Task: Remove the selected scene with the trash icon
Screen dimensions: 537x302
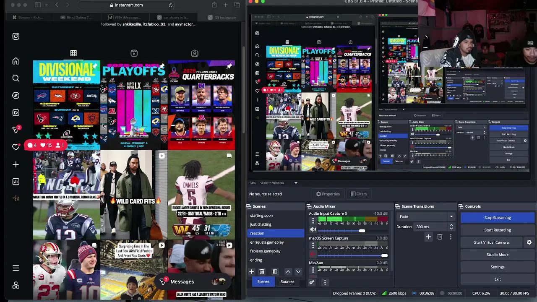Action: coord(262,272)
